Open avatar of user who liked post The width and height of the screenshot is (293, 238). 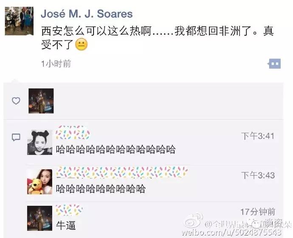click(41, 101)
